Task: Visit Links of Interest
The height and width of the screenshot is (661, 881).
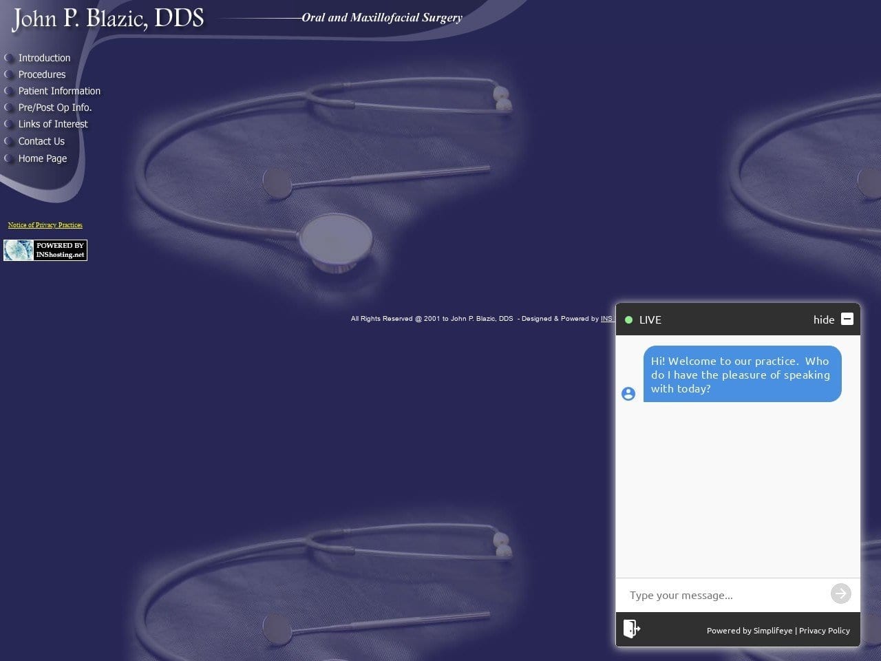Action: [53, 124]
